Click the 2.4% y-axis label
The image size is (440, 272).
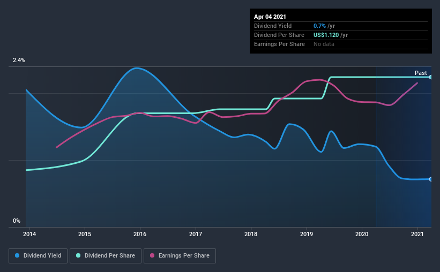click(x=19, y=60)
